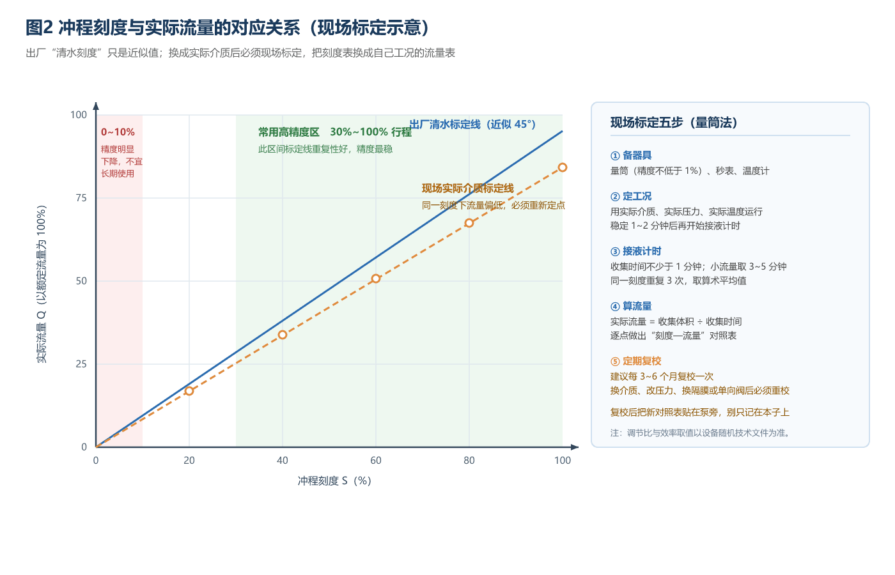Click the x-axis title 冲程刻度 S（%）
This screenshot has width=895, height=575.
[x=334, y=480]
